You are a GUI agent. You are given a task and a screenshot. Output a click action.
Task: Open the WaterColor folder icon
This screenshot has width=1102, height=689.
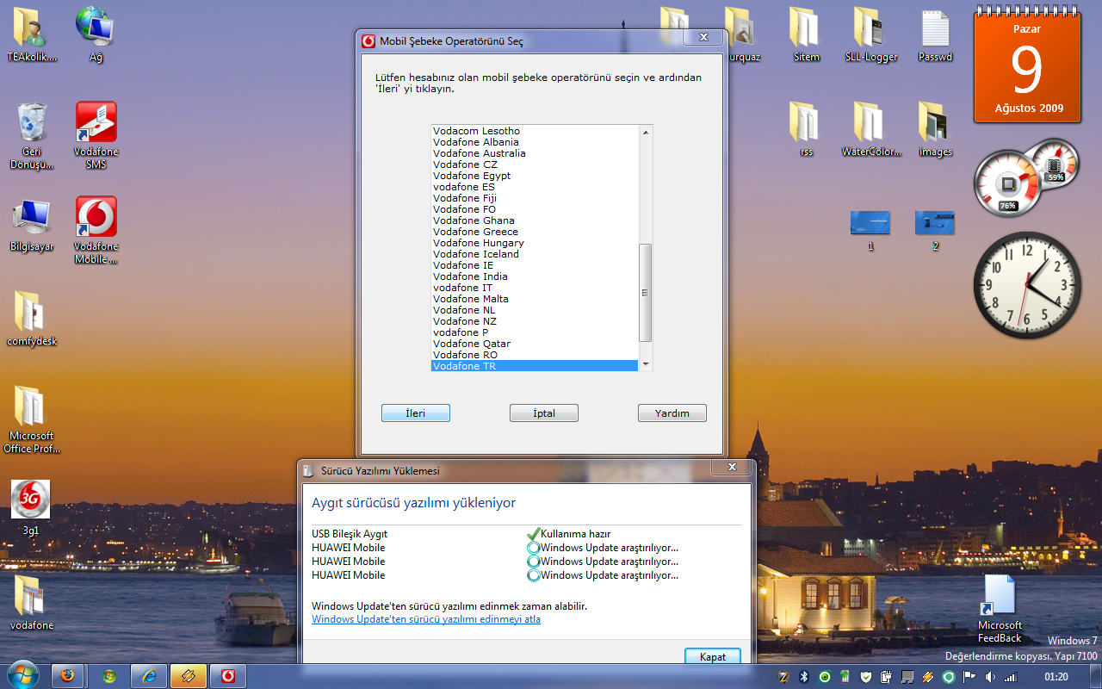click(x=871, y=129)
